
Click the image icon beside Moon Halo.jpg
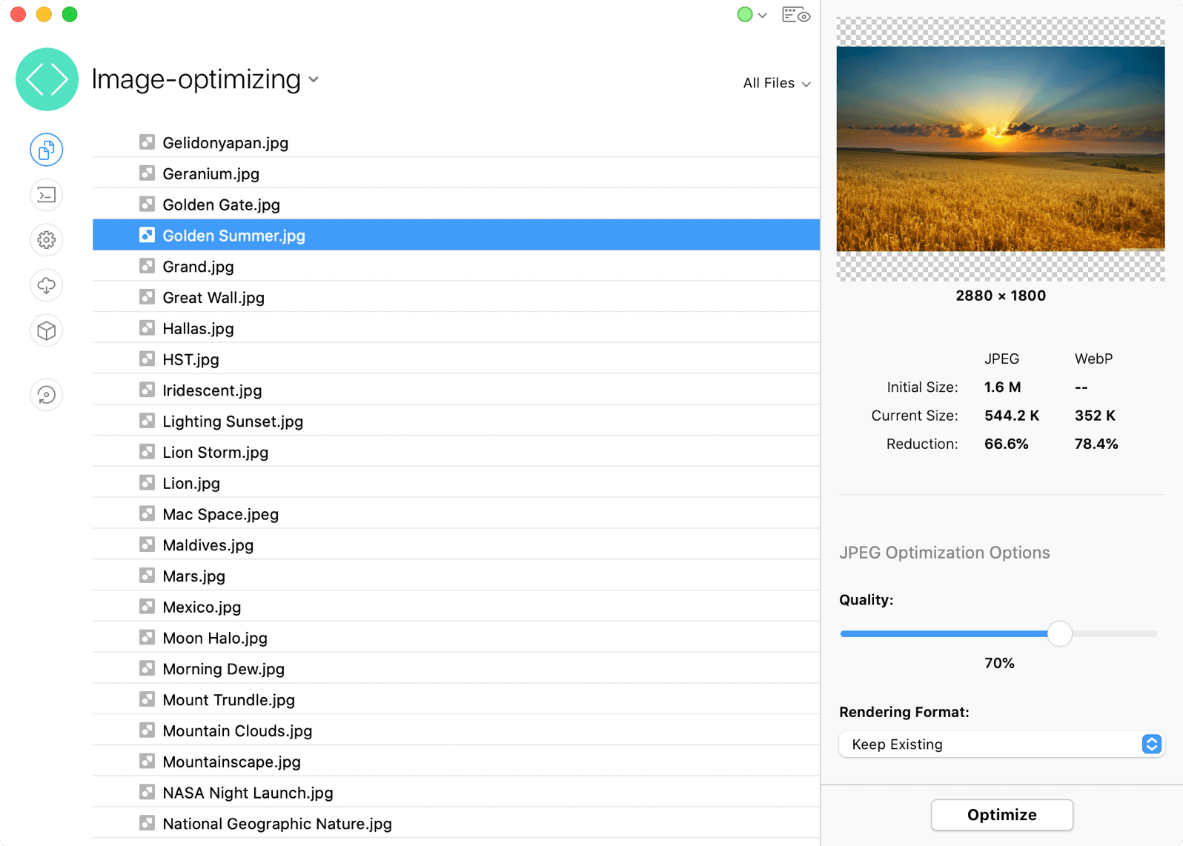(x=148, y=638)
